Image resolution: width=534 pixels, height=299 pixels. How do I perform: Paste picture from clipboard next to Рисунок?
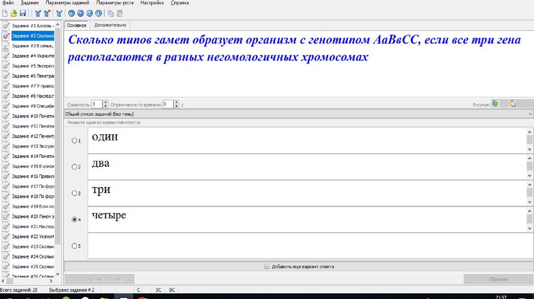512,104
